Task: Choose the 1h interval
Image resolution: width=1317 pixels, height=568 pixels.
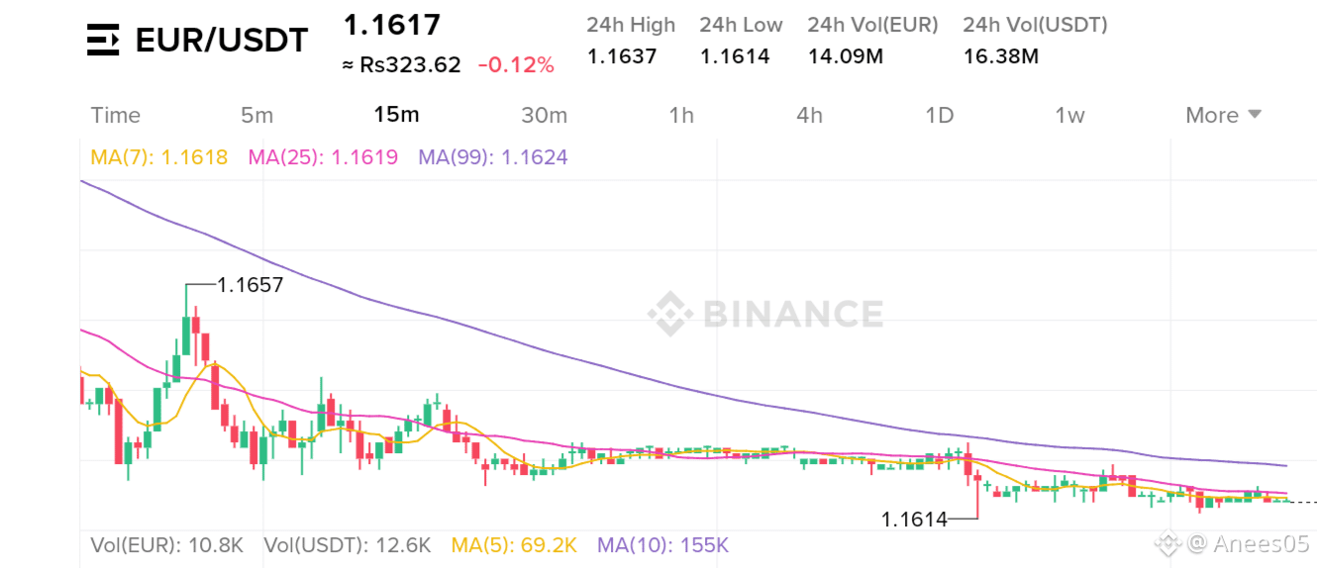Action: click(681, 115)
